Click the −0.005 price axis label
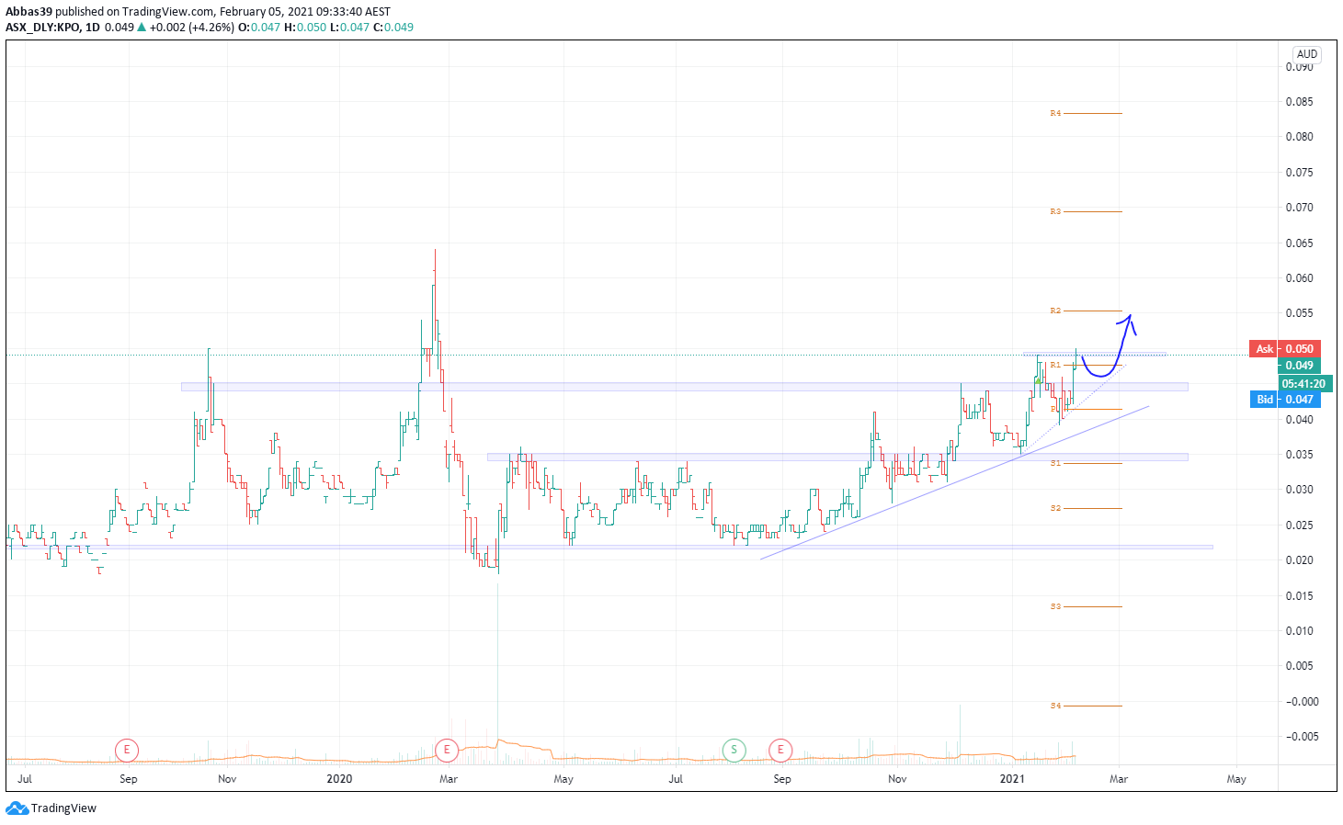Screen dimensions: 1343x825 point(1301,737)
